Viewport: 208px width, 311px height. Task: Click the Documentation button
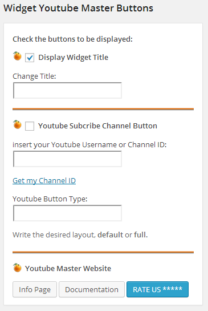pos(92,289)
